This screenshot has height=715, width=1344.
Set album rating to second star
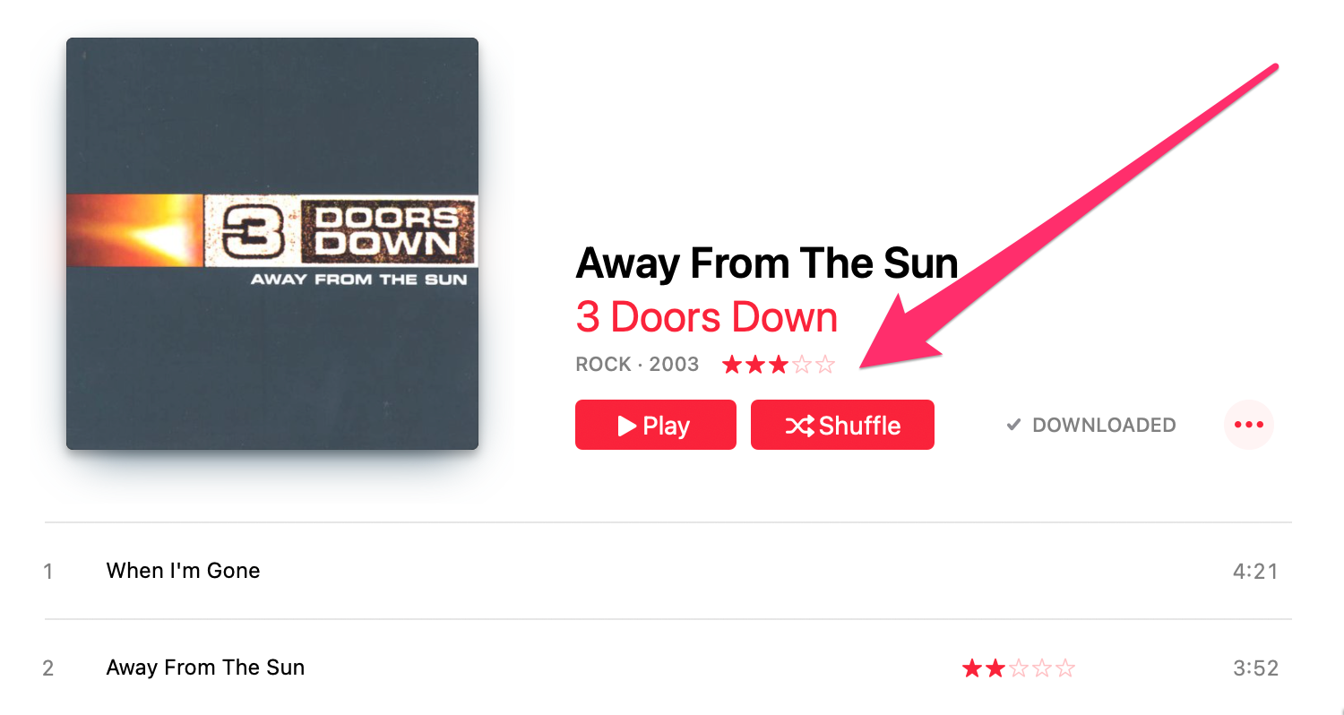756,365
